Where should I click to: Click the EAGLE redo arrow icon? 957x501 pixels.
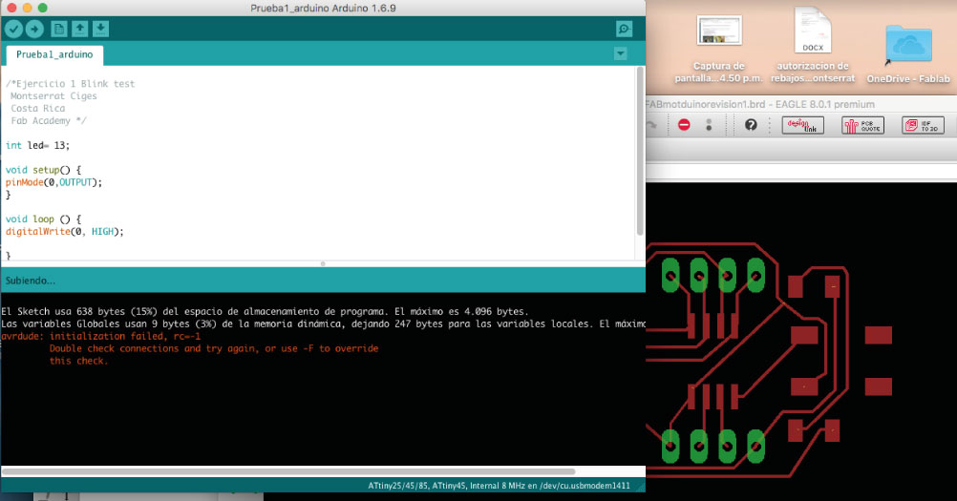click(x=651, y=126)
